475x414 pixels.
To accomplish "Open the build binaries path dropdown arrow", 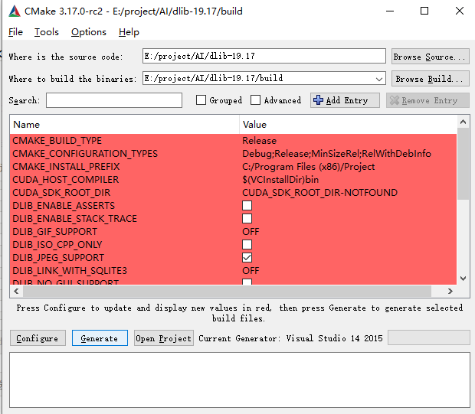I will pos(379,79).
